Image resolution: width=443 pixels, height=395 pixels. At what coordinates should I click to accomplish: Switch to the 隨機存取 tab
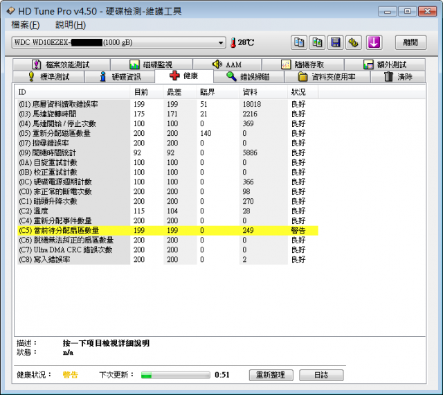(303, 64)
